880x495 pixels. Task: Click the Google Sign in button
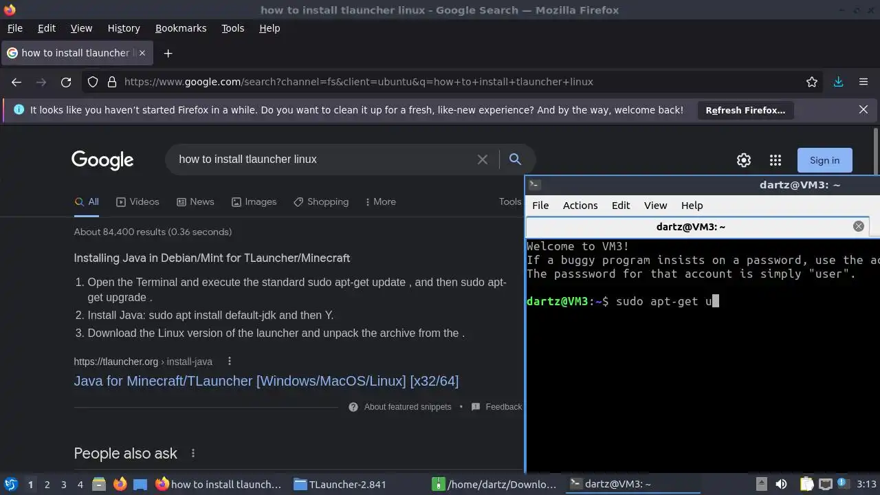click(824, 160)
